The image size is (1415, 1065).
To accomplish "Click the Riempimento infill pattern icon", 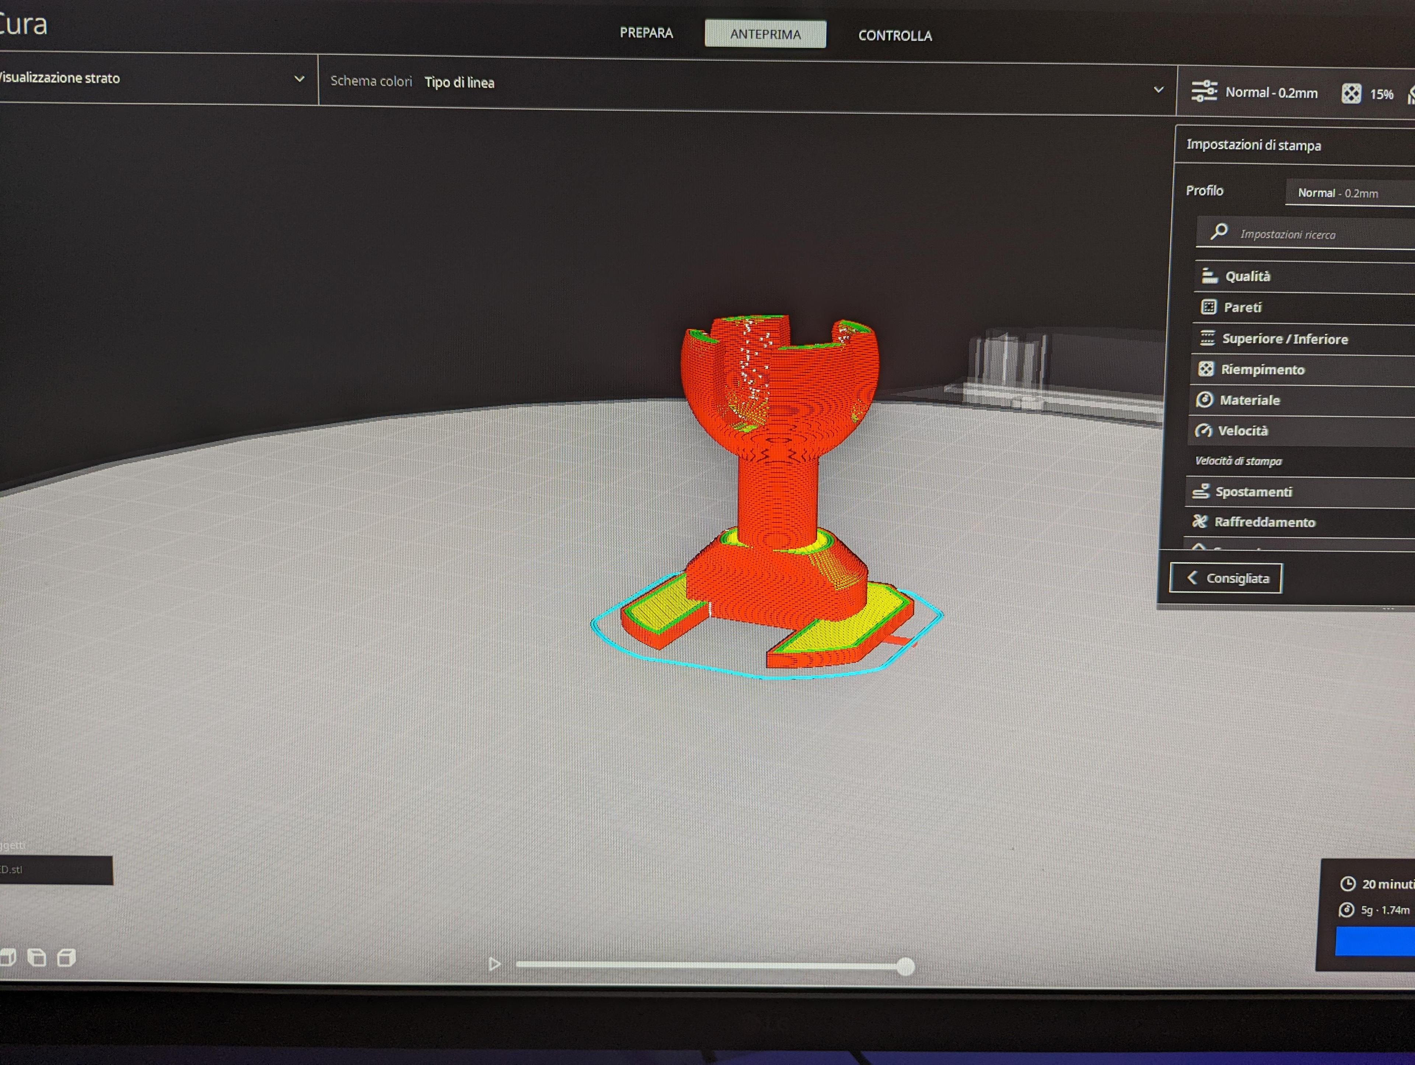I will pyautogui.click(x=1206, y=368).
